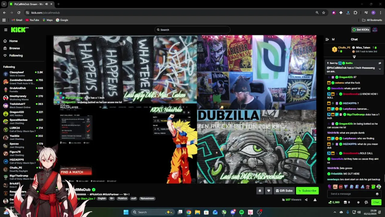Select the 18plusstream tag
Image resolution: width=385 pixels, height=217 pixels.
tap(147, 199)
